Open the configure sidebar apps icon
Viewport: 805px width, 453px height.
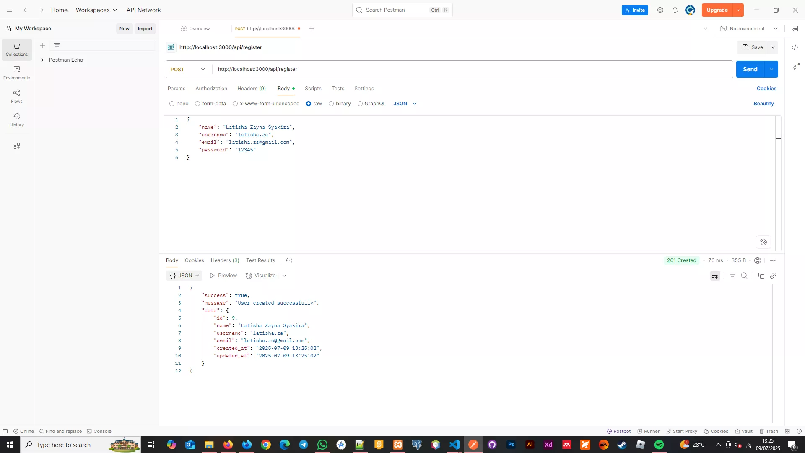pyautogui.click(x=17, y=146)
